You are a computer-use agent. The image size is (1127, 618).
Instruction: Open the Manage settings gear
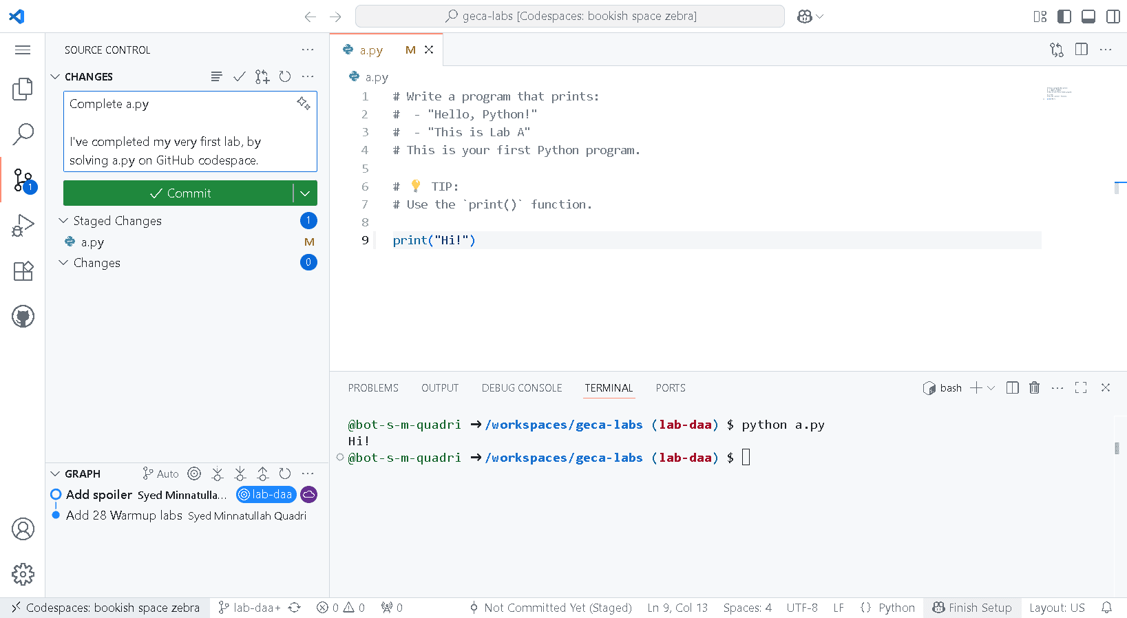coord(23,574)
